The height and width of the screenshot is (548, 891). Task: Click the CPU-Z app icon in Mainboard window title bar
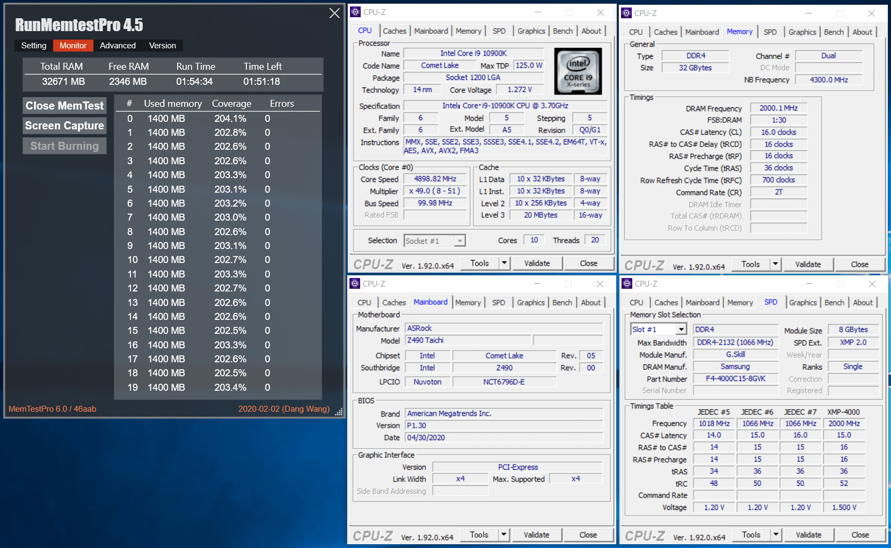point(355,283)
